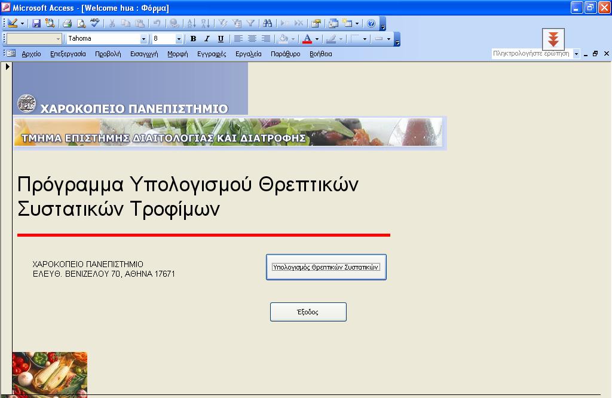Open the formatting toolbar options chevron
The image size is (612, 398).
[x=397, y=39]
